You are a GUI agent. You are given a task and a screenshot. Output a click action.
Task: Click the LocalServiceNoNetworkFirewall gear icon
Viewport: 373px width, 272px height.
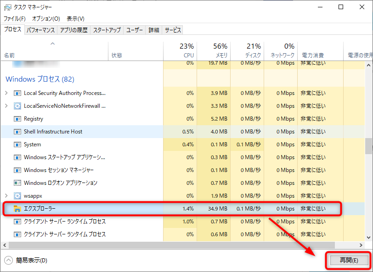coord(17,106)
